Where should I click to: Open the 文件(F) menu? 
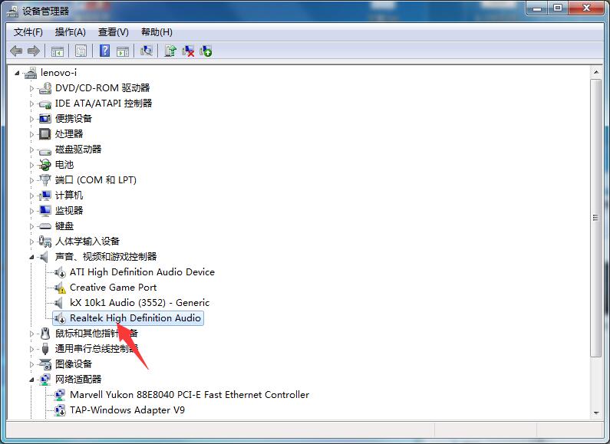click(x=28, y=32)
